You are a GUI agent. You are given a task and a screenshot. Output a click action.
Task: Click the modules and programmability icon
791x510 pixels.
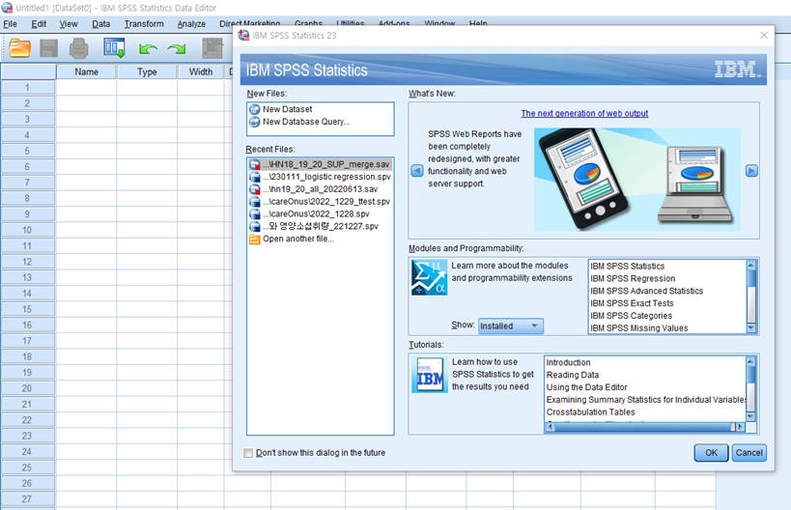click(x=429, y=277)
